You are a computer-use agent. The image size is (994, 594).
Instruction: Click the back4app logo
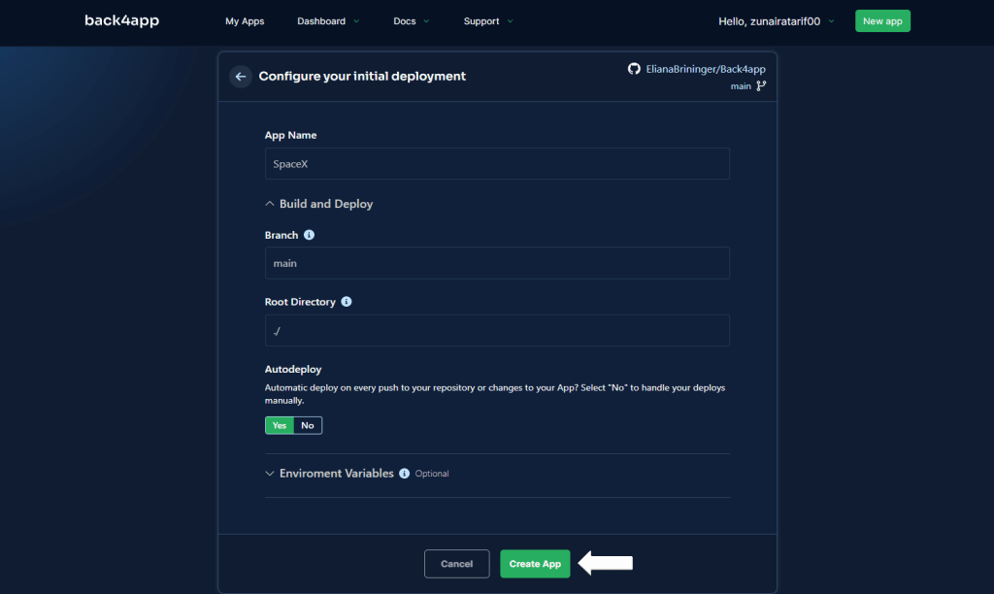point(121,20)
